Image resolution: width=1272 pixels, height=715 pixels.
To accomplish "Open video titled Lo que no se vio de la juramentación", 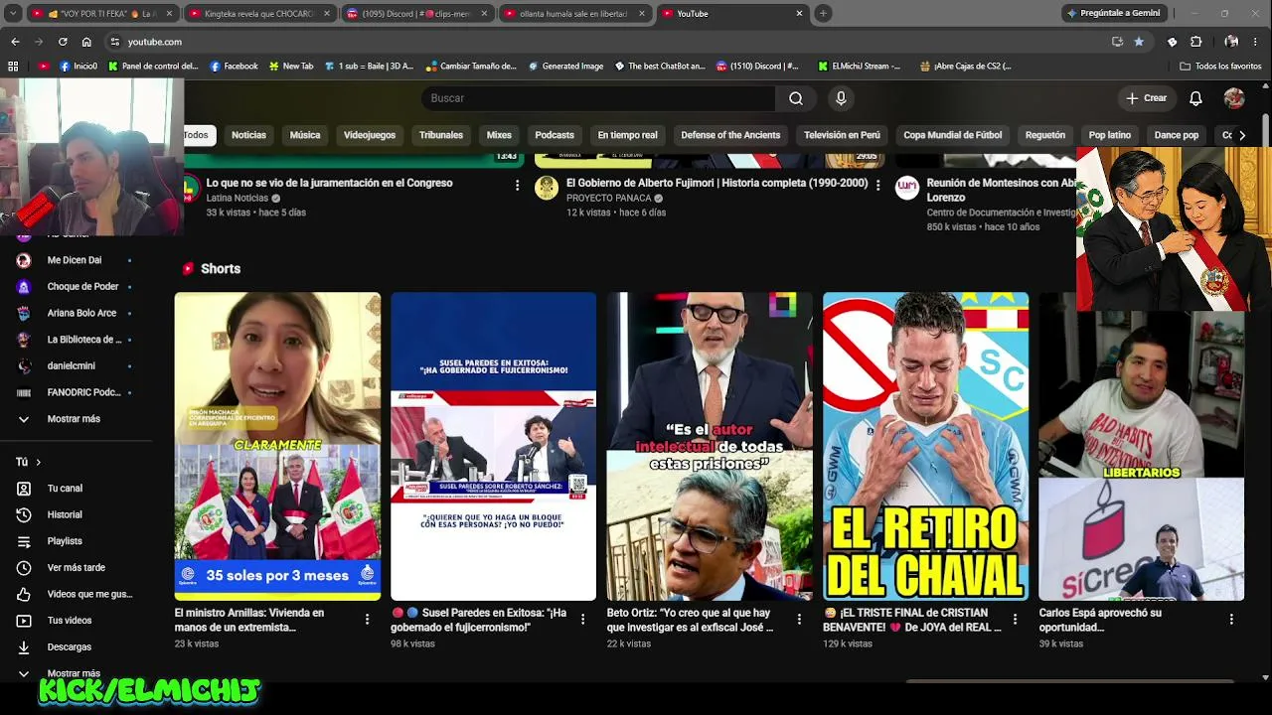I will pos(329,183).
